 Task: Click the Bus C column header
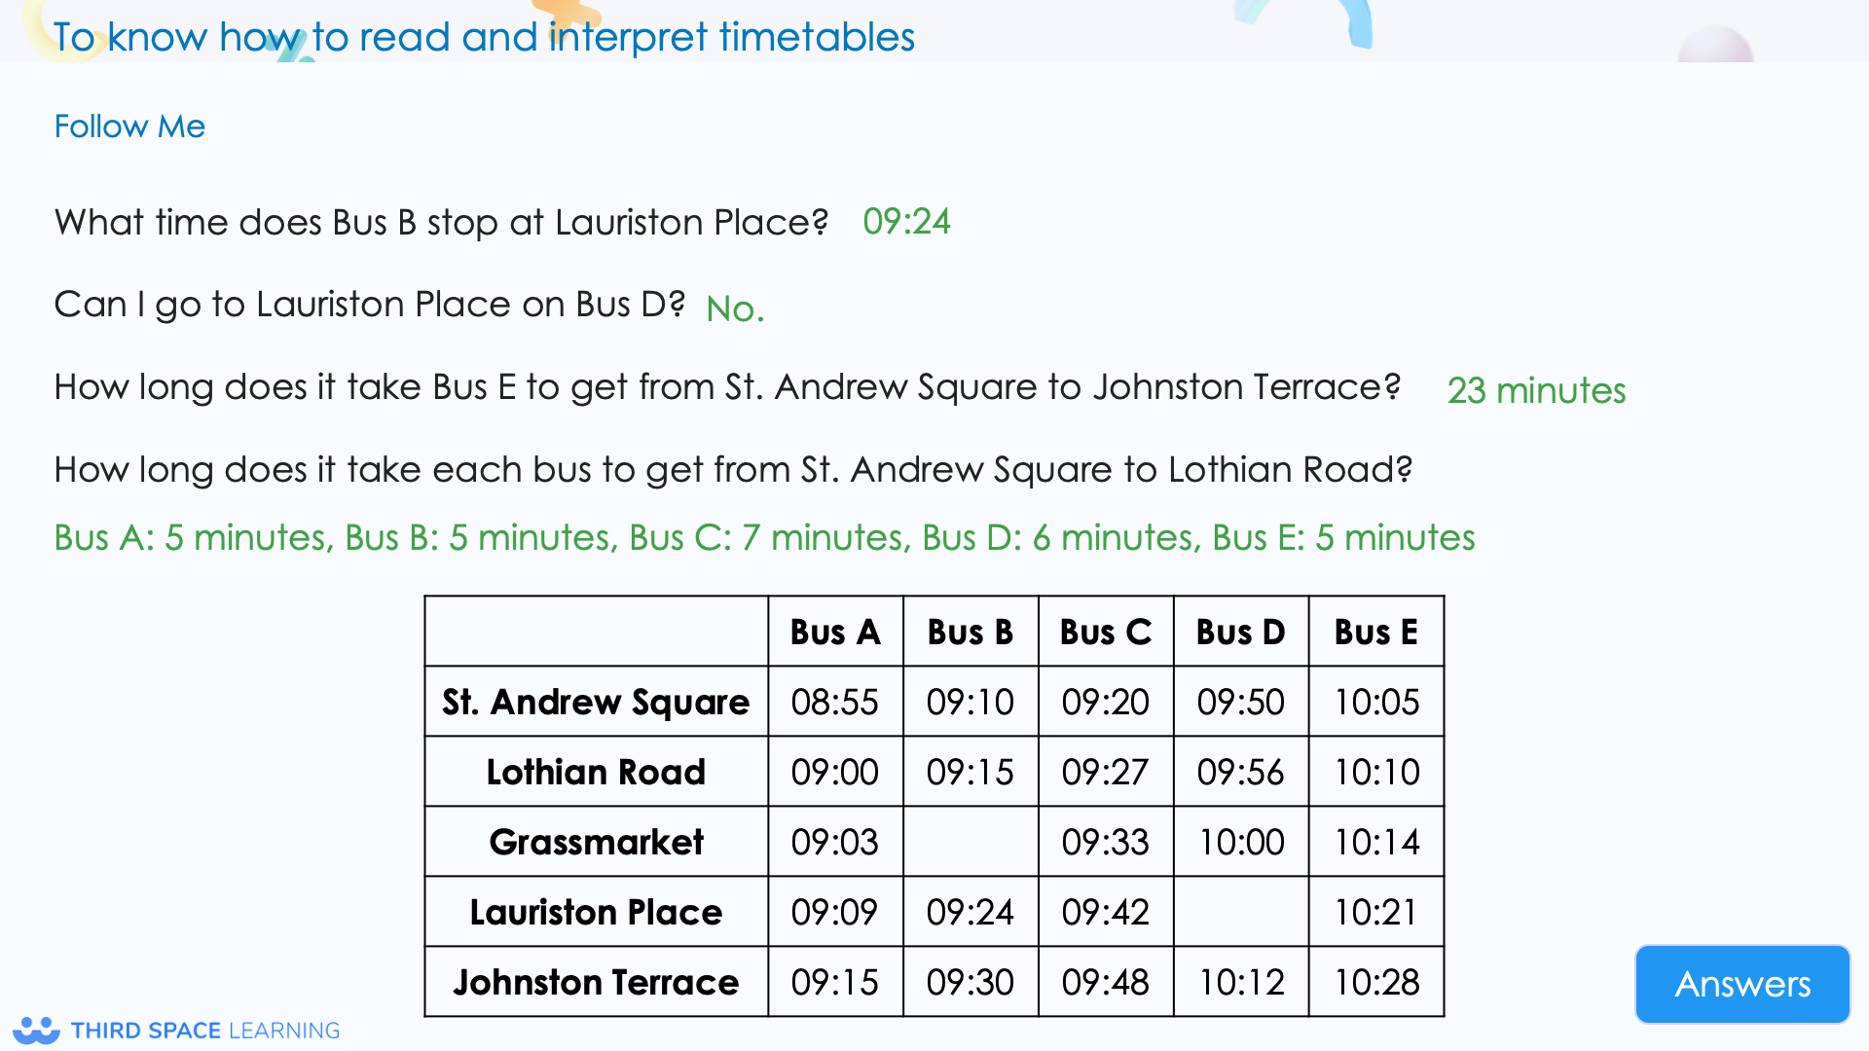coord(1106,633)
